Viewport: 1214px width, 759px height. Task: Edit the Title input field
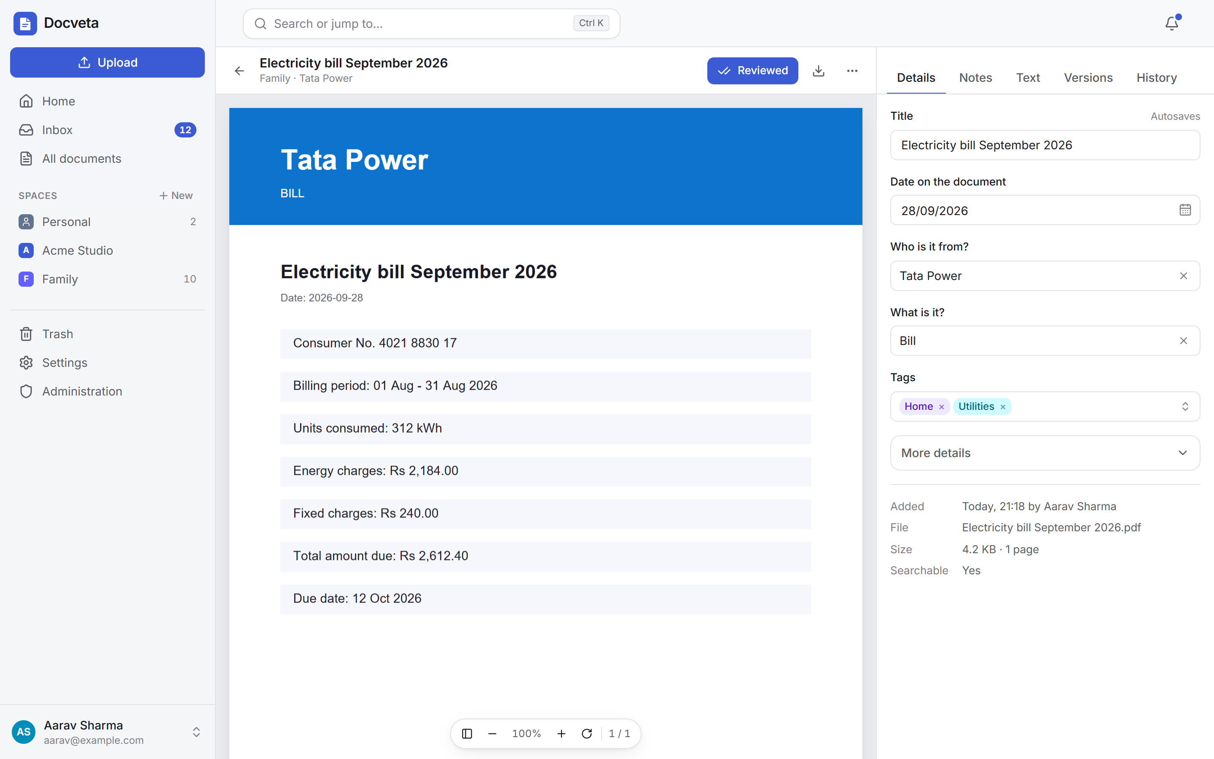(x=1045, y=145)
